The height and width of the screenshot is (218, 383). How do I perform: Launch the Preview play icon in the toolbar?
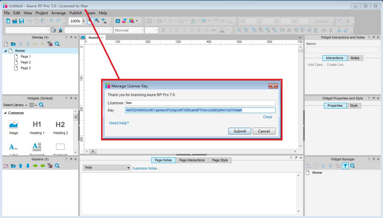pos(118,21)
